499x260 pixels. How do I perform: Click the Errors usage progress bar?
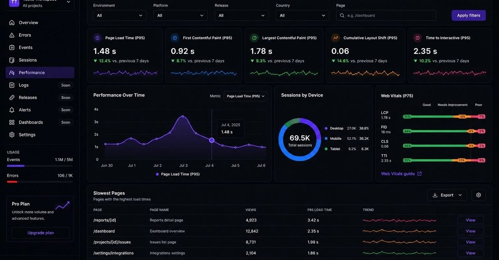[x=40, y=182]
